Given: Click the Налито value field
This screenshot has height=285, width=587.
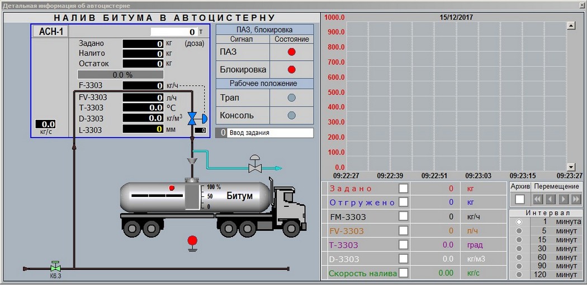Looking at the screenshot, I should tap(143, 54).
